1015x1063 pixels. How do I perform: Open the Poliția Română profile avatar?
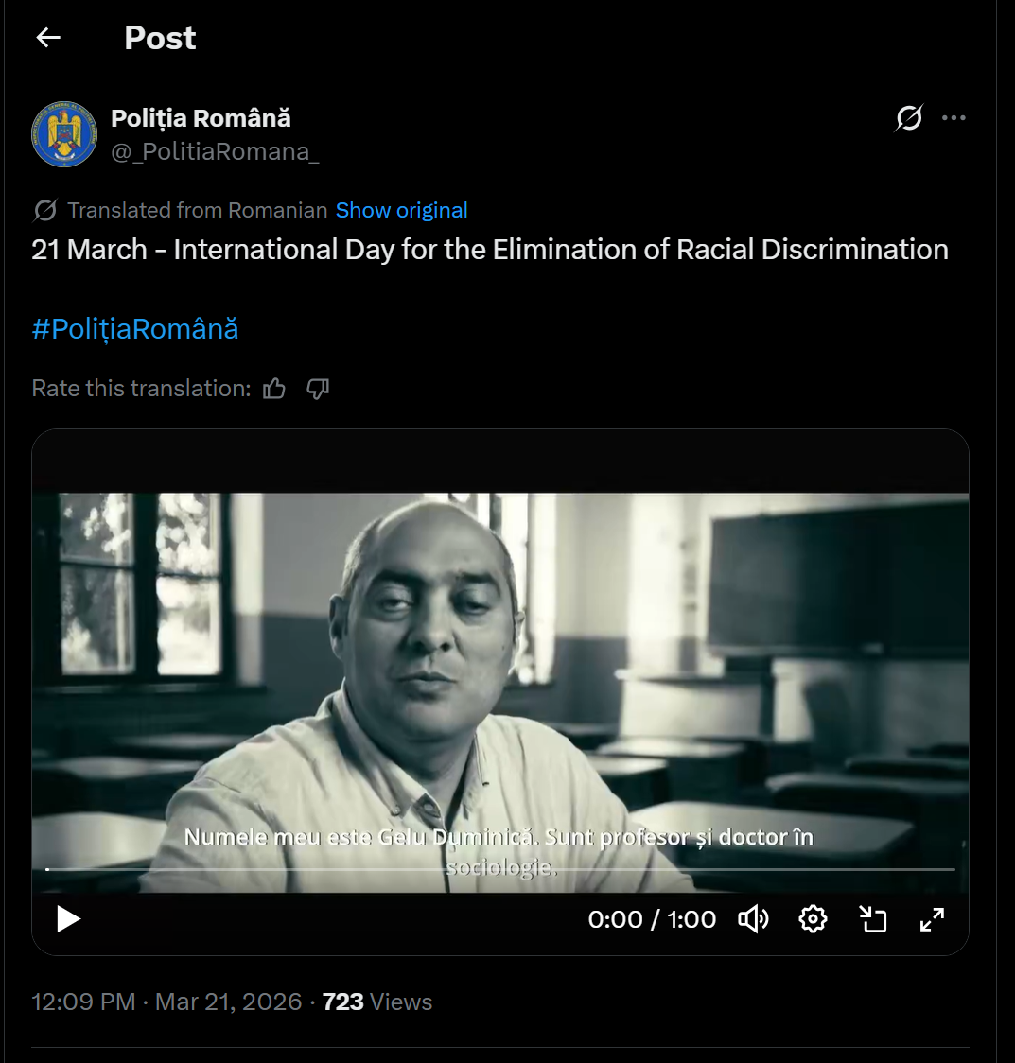[64, 134]
